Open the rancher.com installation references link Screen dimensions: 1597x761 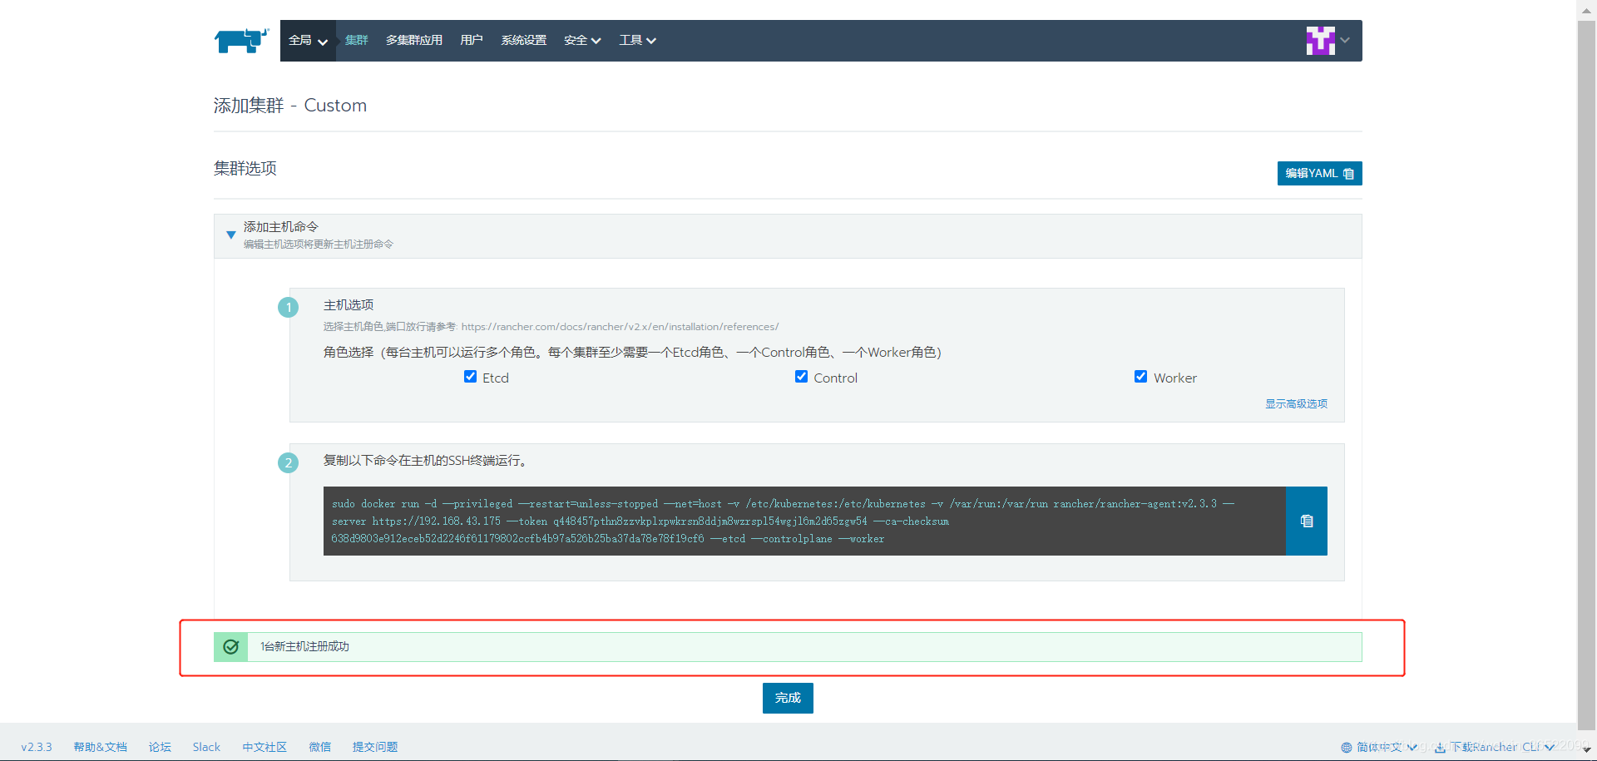pyautogui.click(x=620, y=327)
